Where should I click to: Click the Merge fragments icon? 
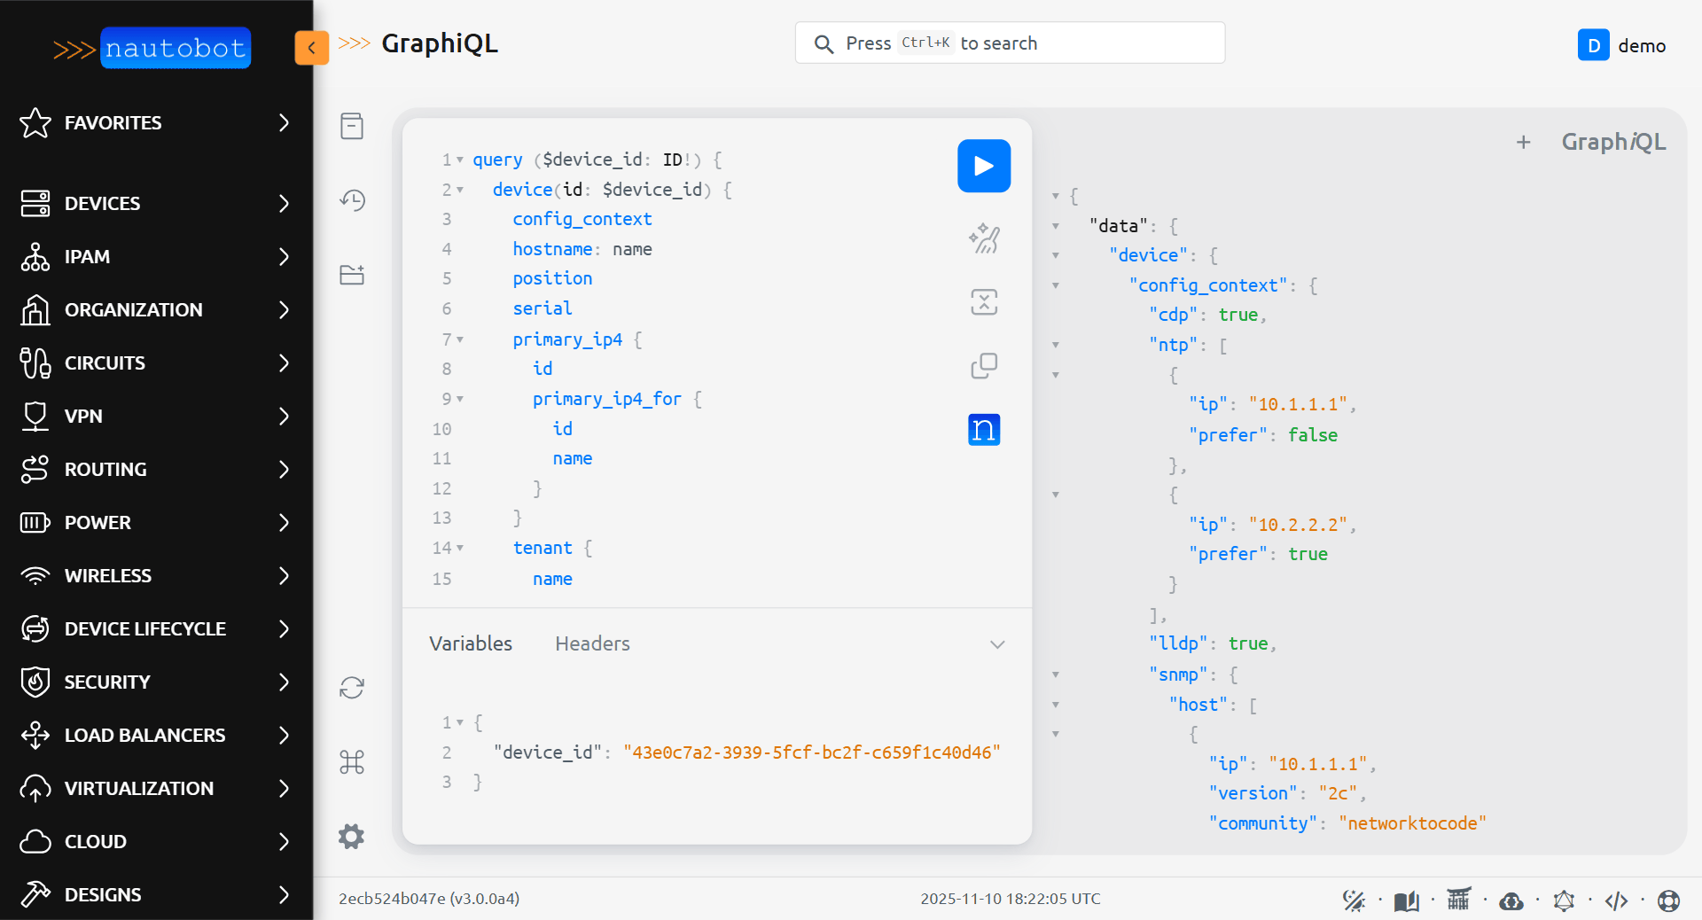click(x=983, y=302)
